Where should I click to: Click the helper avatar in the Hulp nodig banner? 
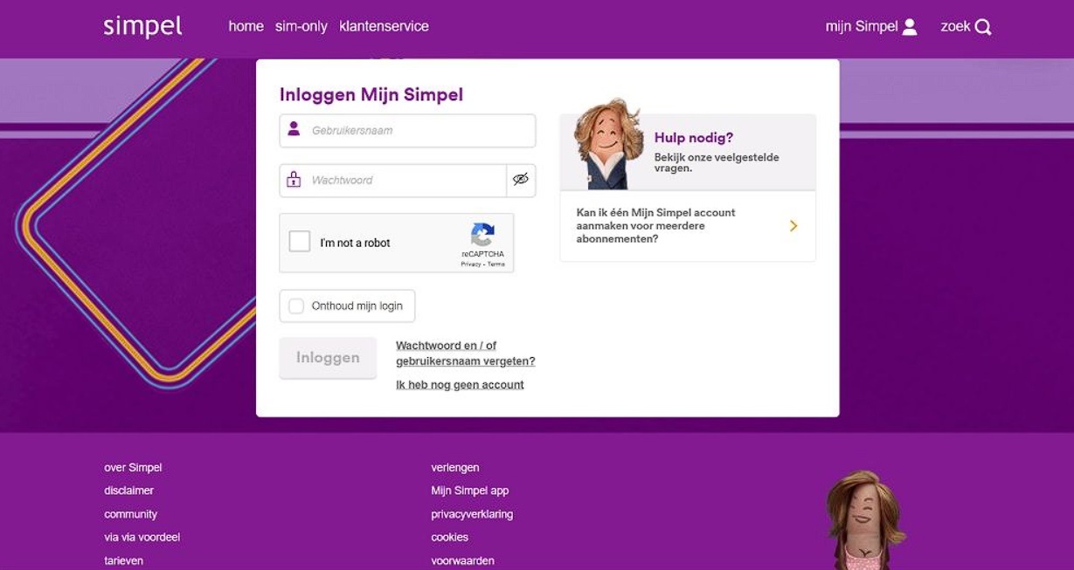click(x=608, y=144)
